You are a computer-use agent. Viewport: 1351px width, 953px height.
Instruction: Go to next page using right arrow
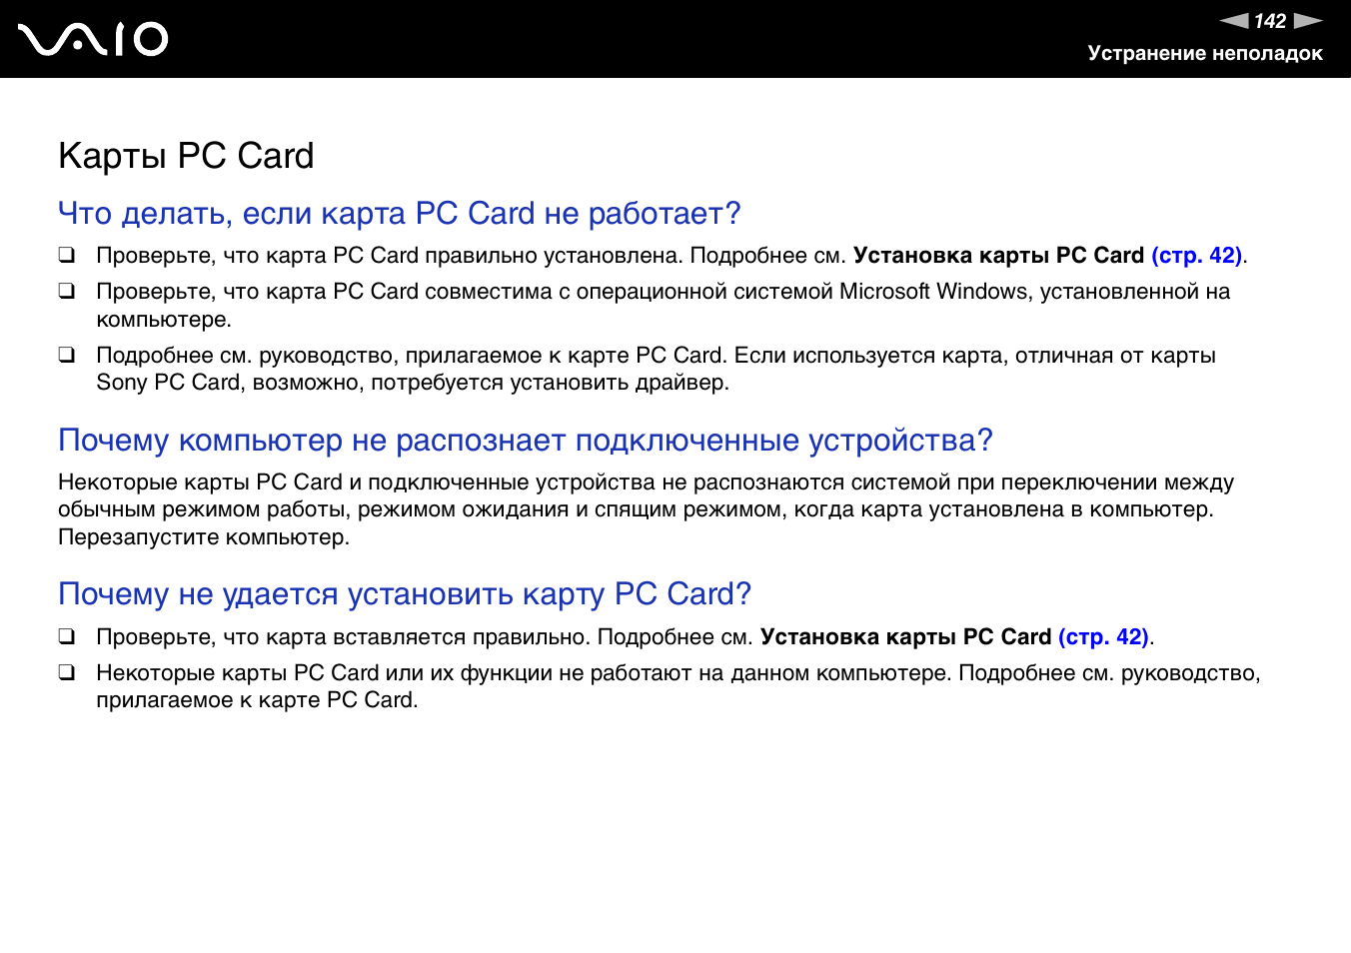[x=1308, y=21]
